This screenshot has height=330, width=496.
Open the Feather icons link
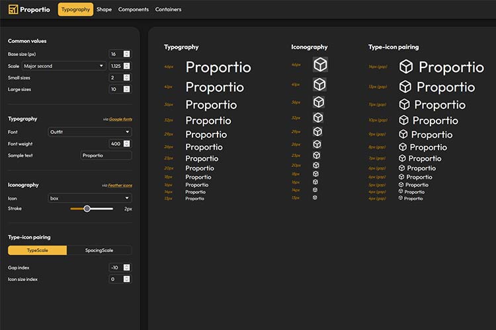(119, 185)
